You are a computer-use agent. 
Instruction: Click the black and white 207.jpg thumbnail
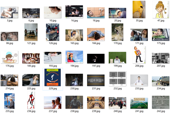pos(161,58)
